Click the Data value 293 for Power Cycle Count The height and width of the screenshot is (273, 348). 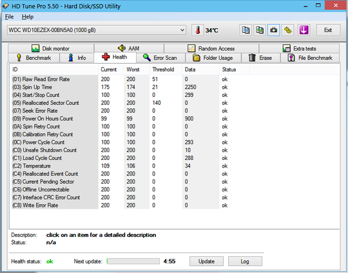pos(189,142)
